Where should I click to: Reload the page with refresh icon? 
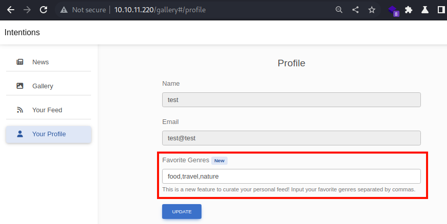(43, 10)
